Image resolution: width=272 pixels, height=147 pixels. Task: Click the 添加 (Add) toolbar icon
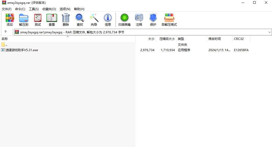(10, 18)
